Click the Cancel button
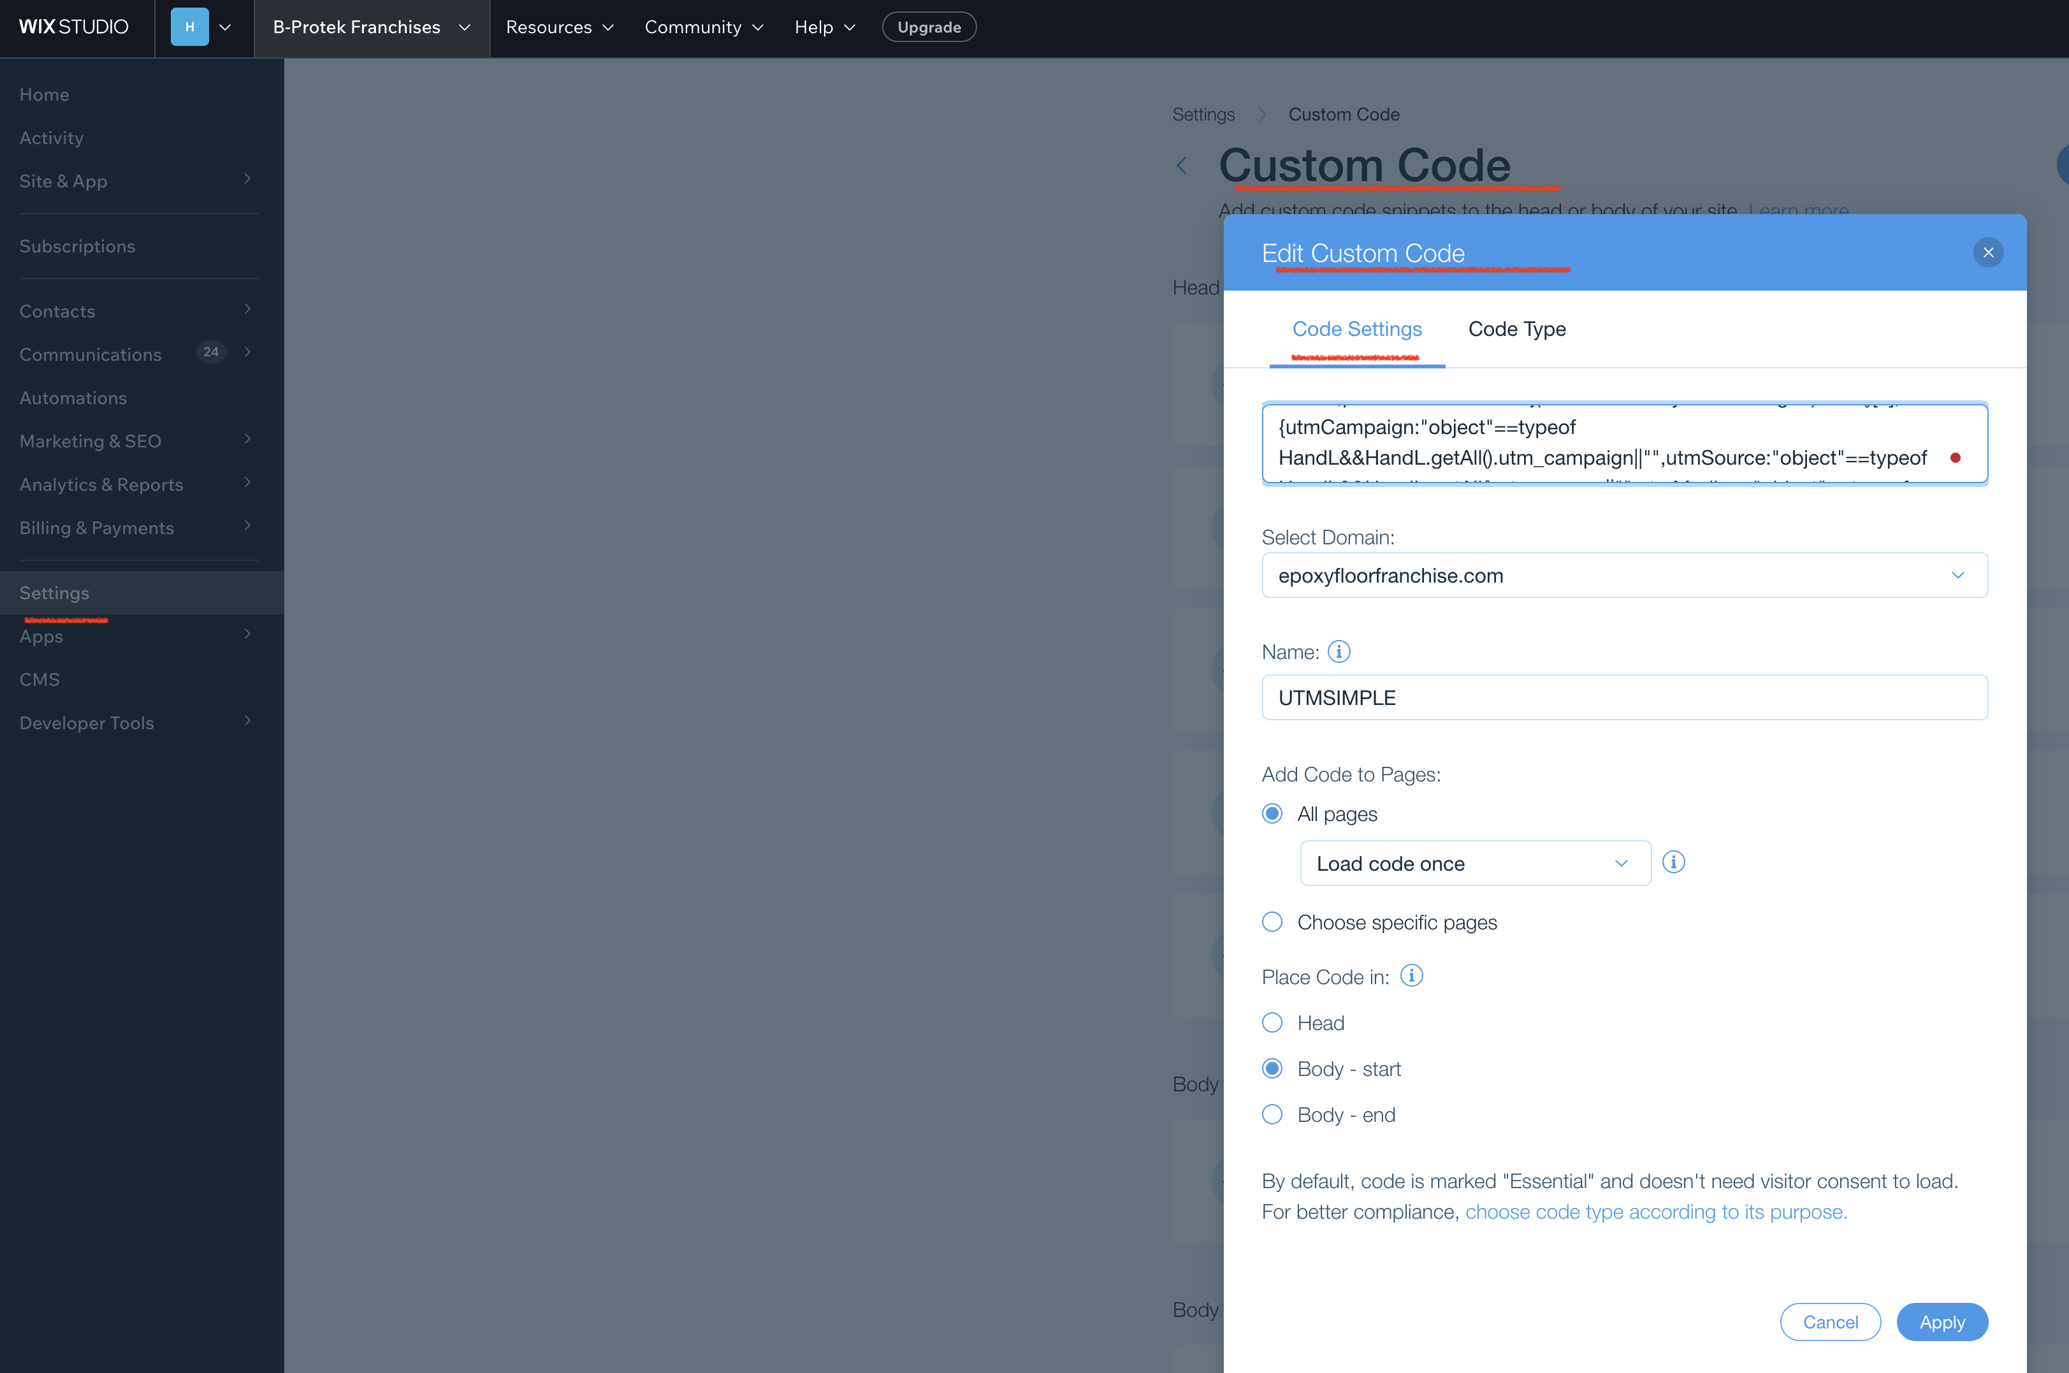The width and height of the screenshot is (2069, 1373). tap(1830, 1322)
